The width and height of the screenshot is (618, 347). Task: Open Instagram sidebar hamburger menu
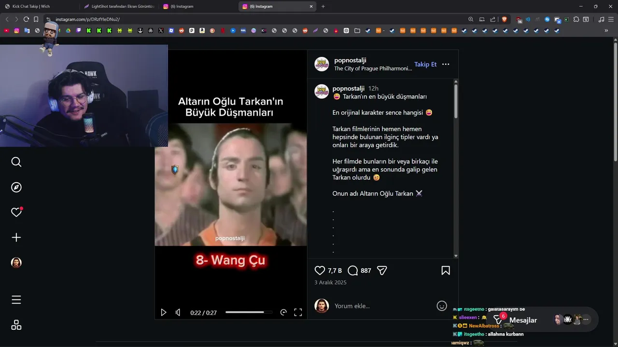(16, 300)
